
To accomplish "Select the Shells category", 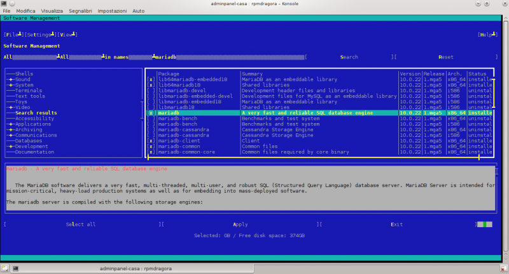I will click(24, 74).
